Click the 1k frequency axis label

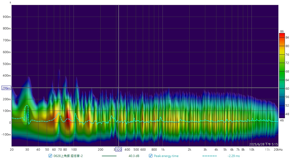[163, 149]
